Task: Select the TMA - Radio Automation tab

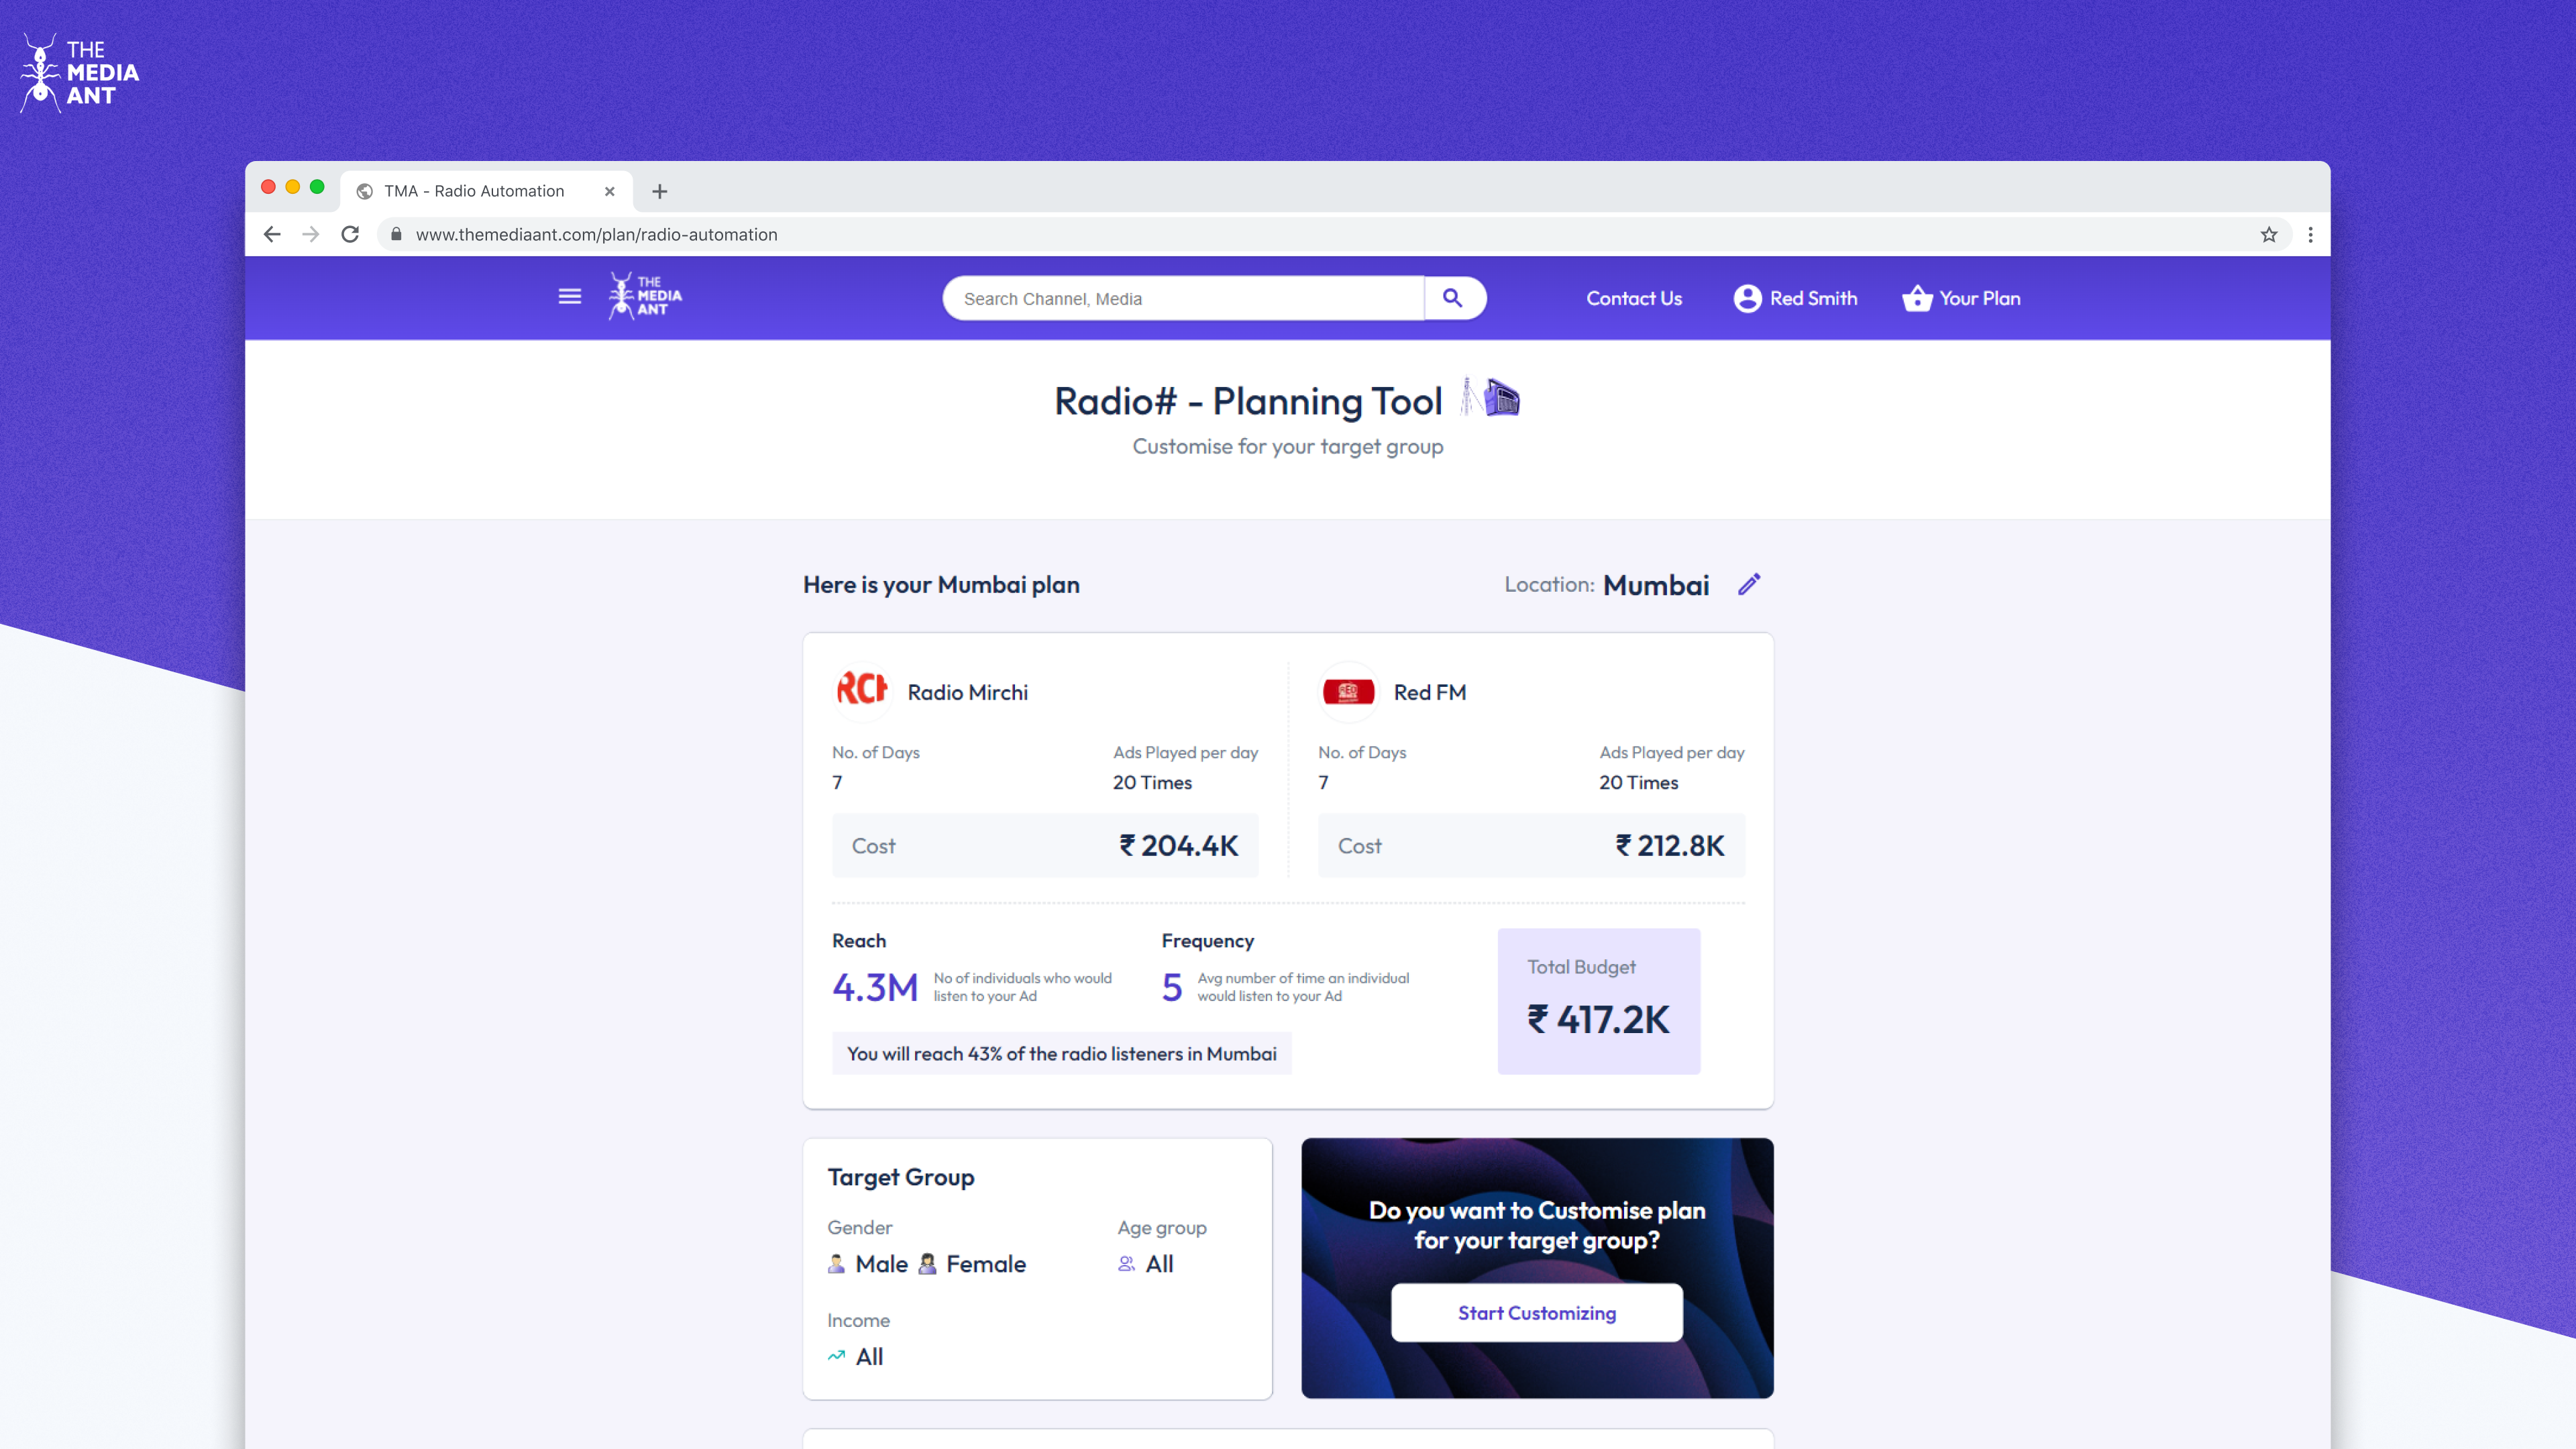Action: pyautogui.click(x=474, y=192)
